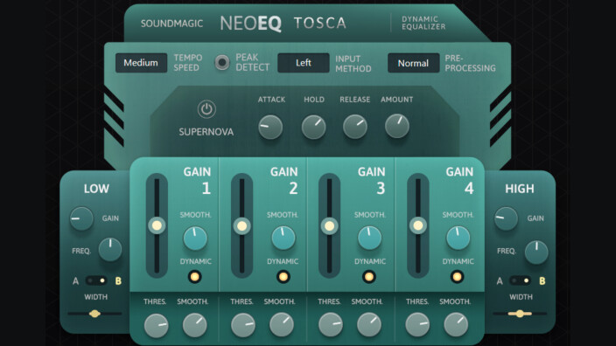Click the band 3 Thres. knob
This screenshot has height=346, width=616.
[x=331, y=325]
